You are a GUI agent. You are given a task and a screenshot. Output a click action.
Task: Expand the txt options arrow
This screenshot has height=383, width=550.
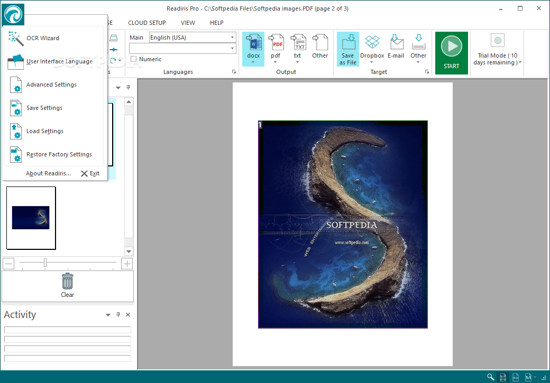pyautogui.click(x=297, y=62)
